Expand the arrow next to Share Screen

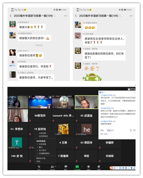click(82, 166)
